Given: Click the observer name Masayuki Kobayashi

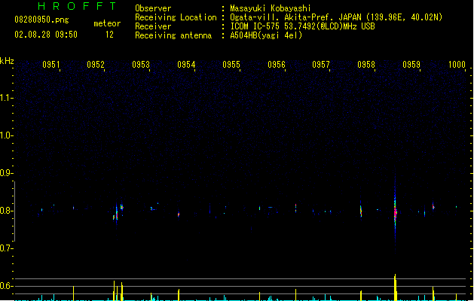Looking at the screenshot, I should pos(271,8).
